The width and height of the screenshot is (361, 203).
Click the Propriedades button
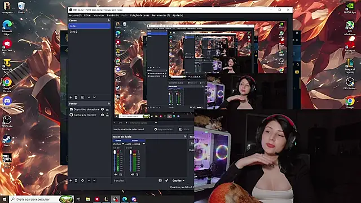pyautogui.click(x=163, y=129)
